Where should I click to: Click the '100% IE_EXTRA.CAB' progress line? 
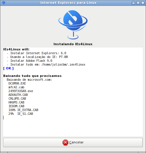pyautogui.click(x=23, y=110)
